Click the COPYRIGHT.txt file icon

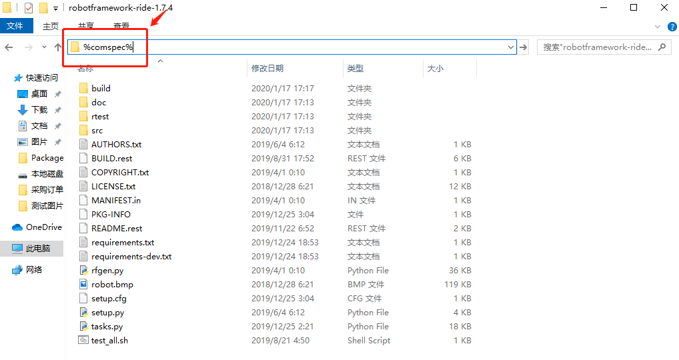(x=83, y=172)
